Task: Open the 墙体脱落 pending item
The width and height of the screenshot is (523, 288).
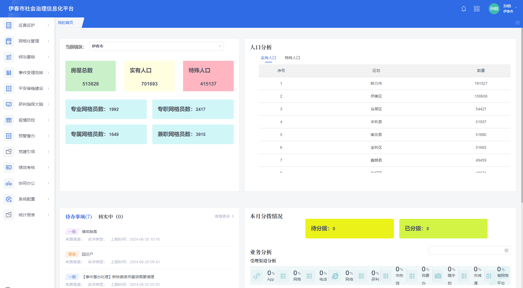Action: point(89,232)
